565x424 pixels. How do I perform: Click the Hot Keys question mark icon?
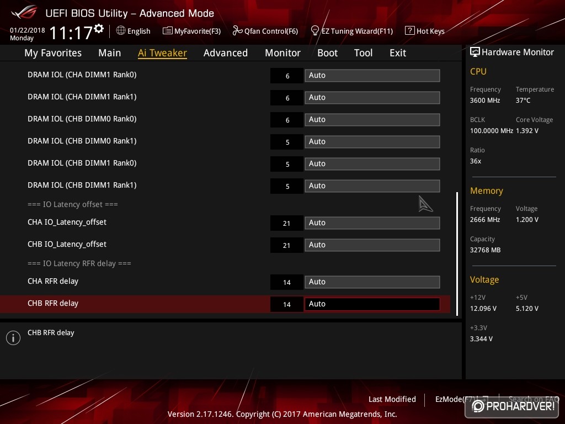click(409, 31)
